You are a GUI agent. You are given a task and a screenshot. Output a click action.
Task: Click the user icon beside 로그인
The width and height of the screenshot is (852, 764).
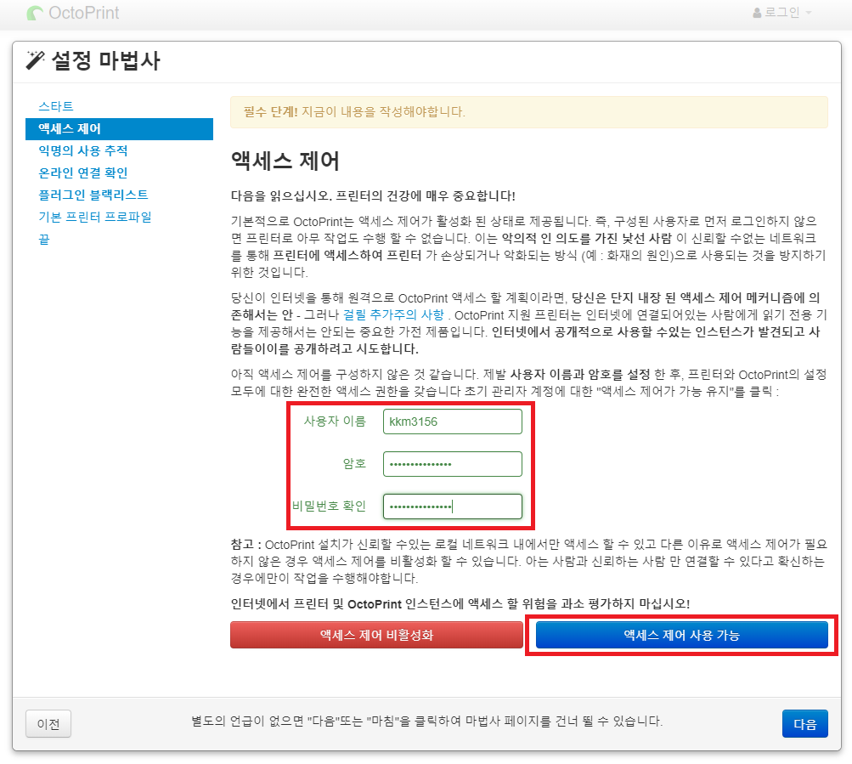(x=757, y=13)
